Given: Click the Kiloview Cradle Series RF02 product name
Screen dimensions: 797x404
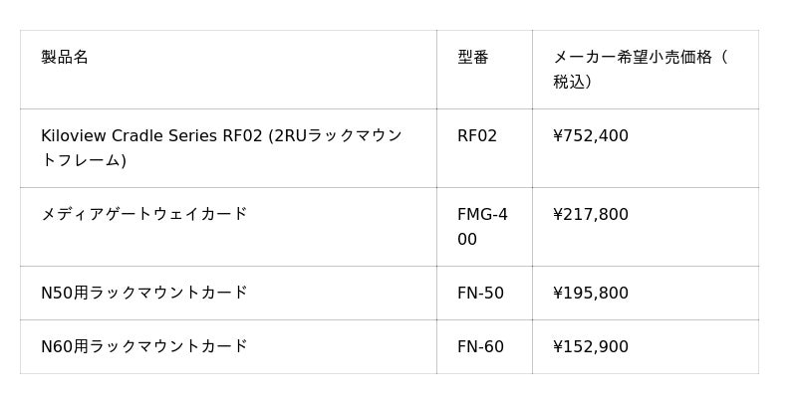Looking at the screenshot, I should point(221,136).
